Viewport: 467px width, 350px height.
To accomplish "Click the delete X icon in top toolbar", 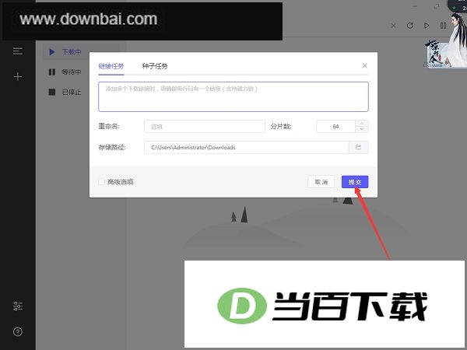I will tap(393, 26).
